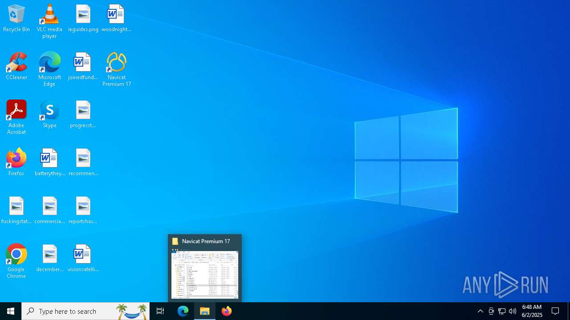Select the commercia image file icon
This screenshot has width=570, height=320.
(x=49, y=211)
